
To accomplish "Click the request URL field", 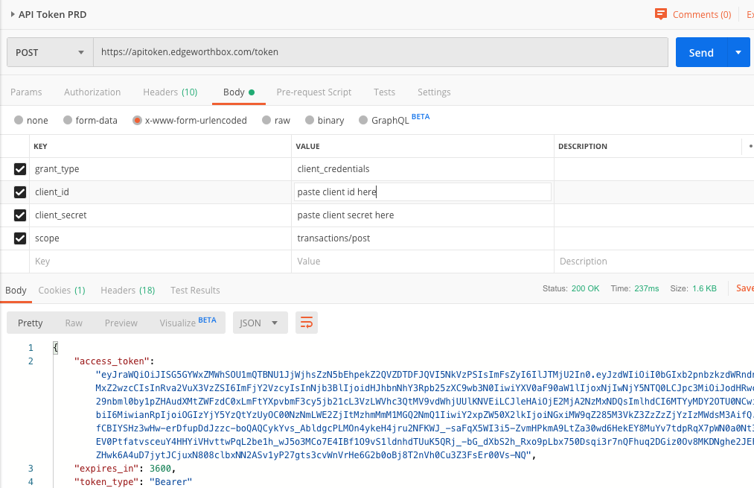I will pyautogui.click(x=380, y=52).
